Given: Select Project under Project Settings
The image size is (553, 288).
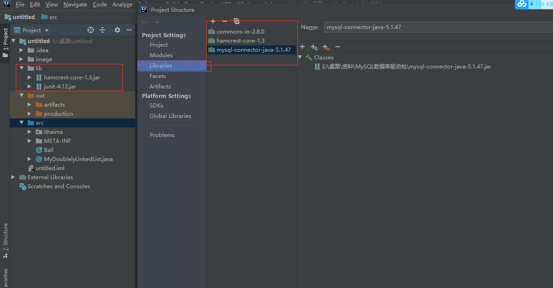Looking at the screenshot, I should pyautogui.click(x=159, y=45).
